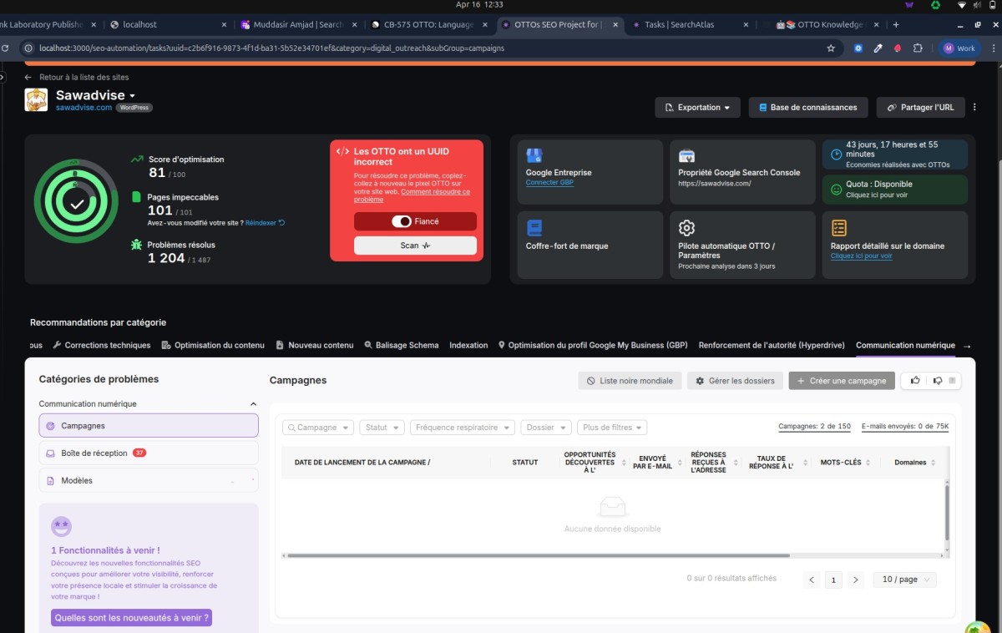Open Modèles in the sidebar

coord(149,480)
